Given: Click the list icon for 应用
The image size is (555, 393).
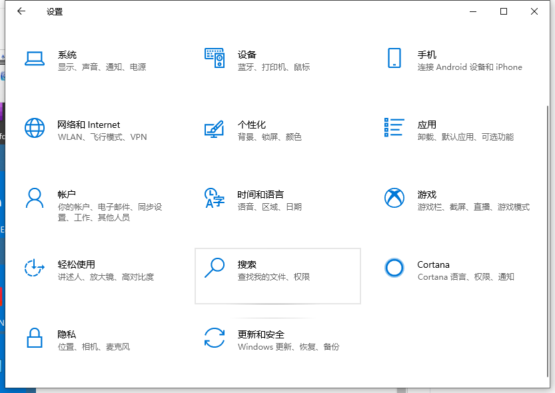Looking at the screenshot, I should pos(394,127).
